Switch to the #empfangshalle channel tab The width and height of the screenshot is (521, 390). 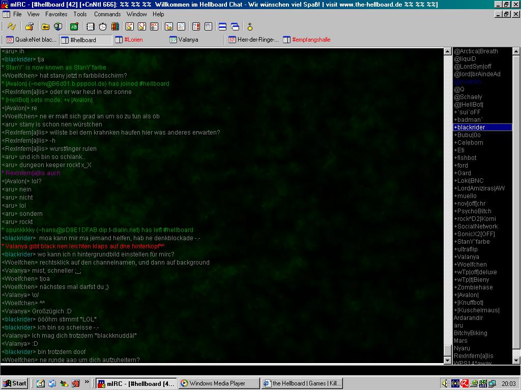point(310,40)
